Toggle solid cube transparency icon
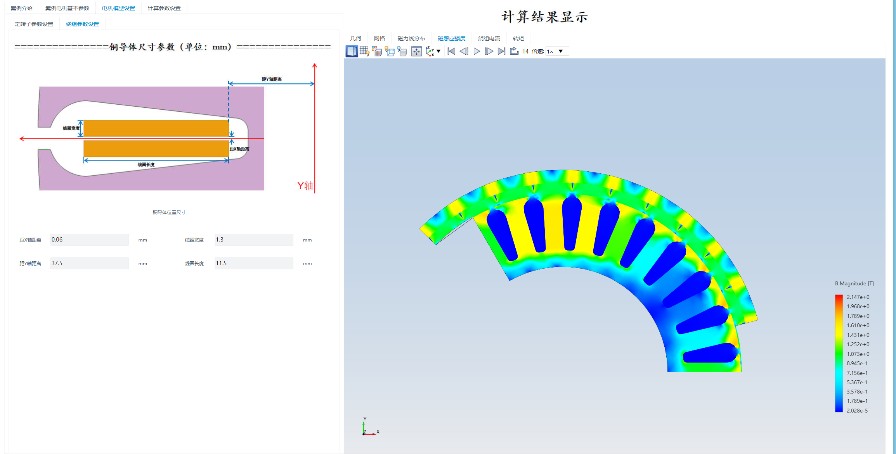 click(x=402, y=51)
